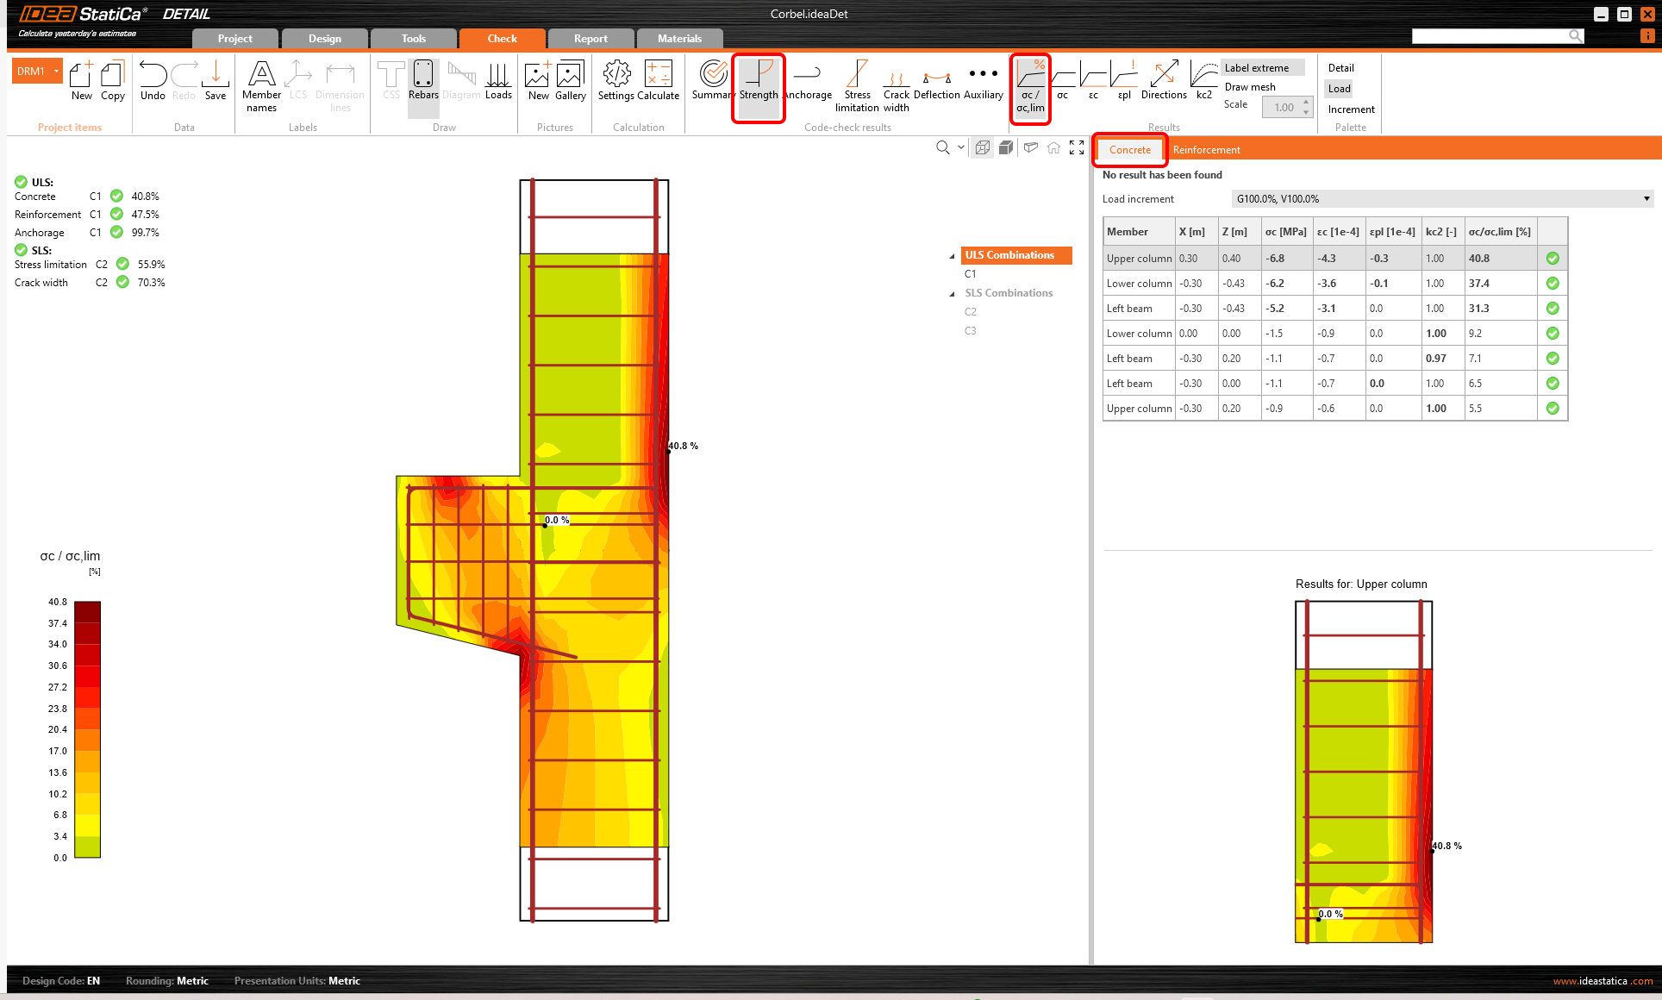The image size is (1662, 1000).
Task: Open the Reinforcement results tab
Action: 1206,149
